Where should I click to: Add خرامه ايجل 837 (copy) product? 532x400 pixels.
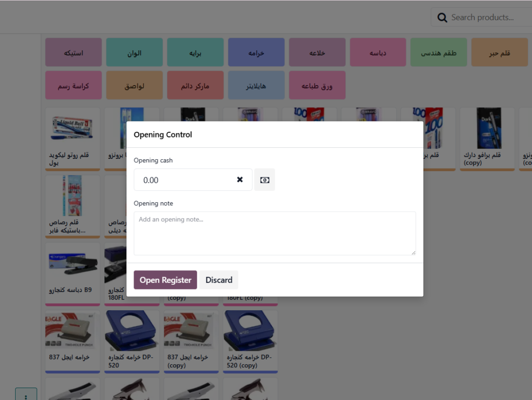(x=191, y=342)
